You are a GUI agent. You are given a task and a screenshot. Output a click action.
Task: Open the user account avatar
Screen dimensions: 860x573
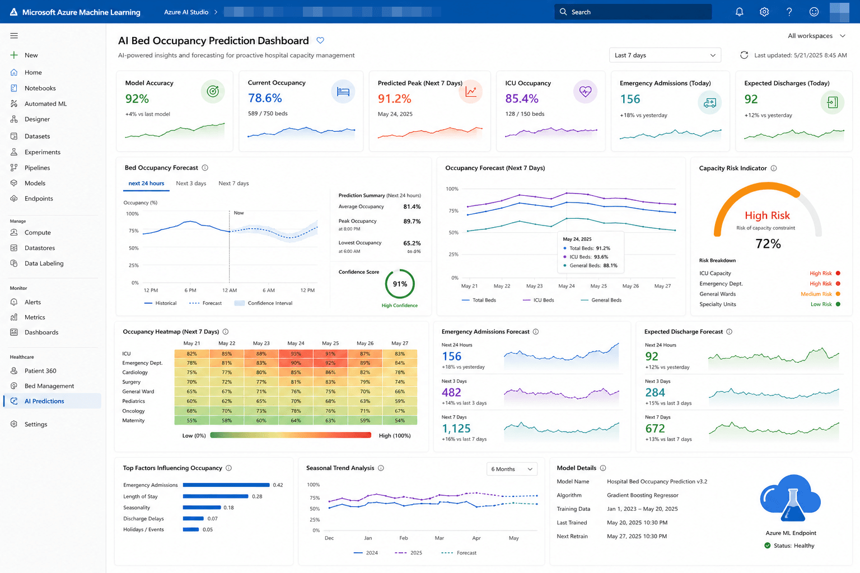coord(839,12)
